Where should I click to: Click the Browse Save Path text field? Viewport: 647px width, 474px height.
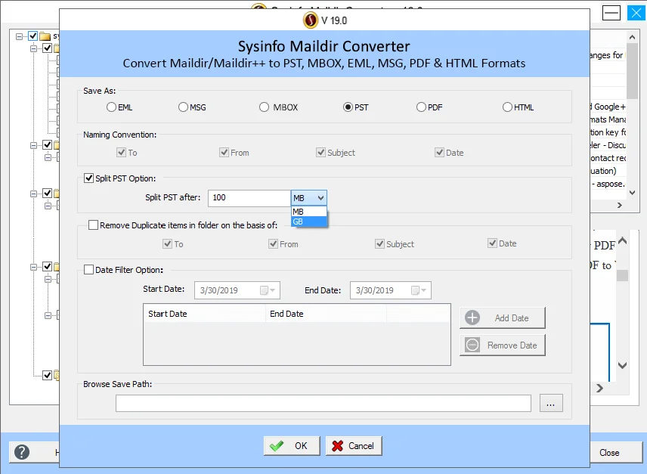pyautogui.click(x=323, y=403)
